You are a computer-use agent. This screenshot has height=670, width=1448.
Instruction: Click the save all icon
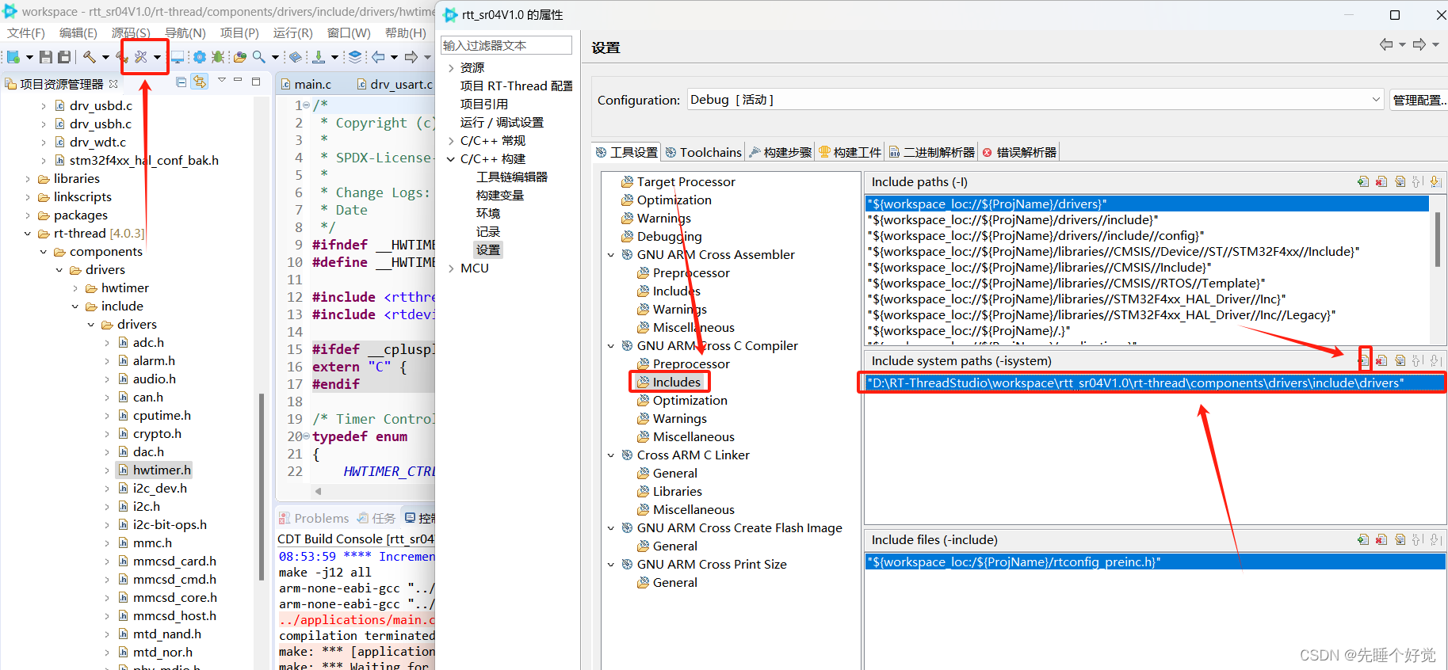[64, 57]
